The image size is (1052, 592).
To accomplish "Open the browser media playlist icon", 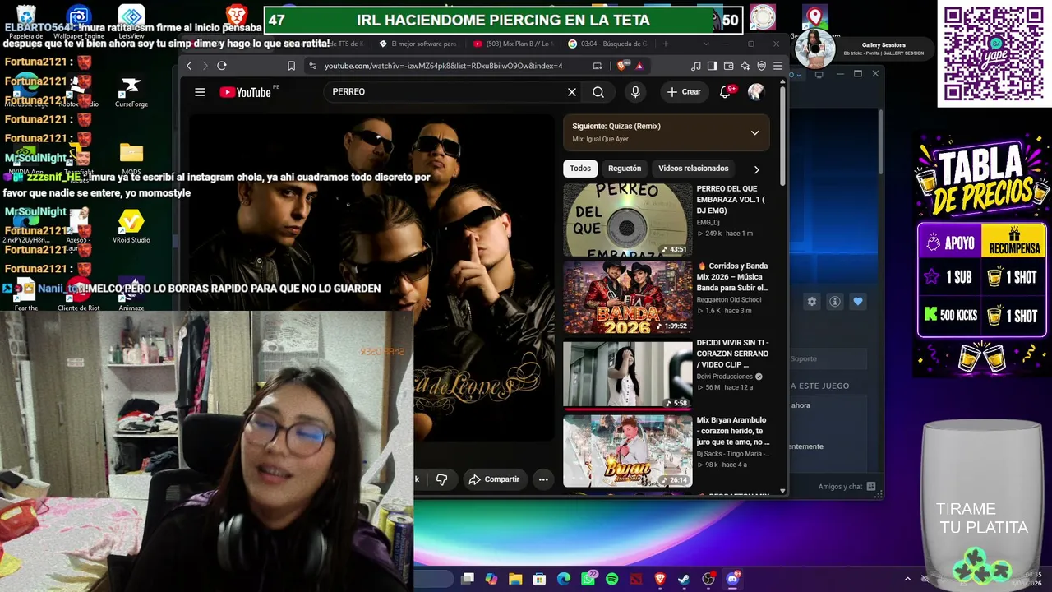I will tap(697, 66).
